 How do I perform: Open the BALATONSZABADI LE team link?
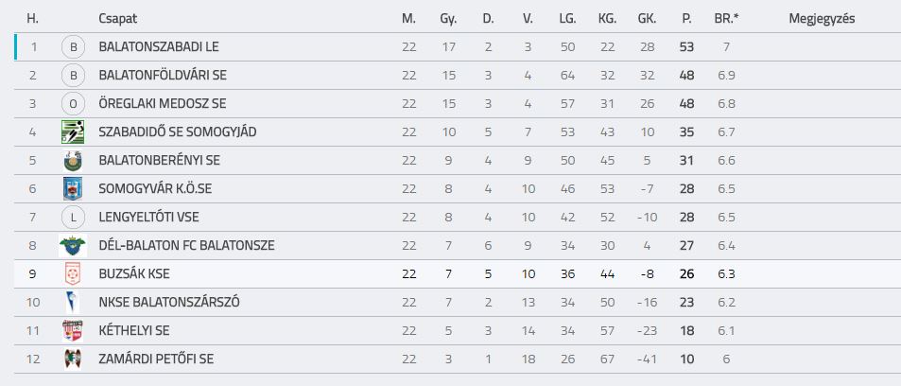pyautogui.click(x=159, y=47)
